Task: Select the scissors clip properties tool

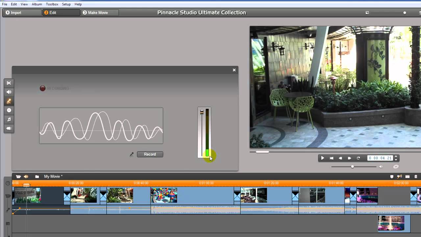Action: coord(9,83)
